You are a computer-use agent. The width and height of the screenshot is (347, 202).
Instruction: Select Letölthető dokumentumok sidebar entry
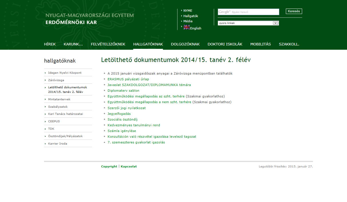coord(68,89)
